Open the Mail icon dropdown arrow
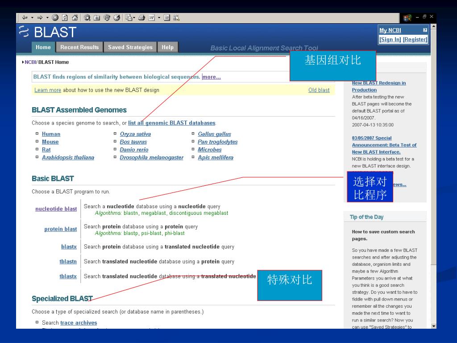The height and width of the screenshot is (343, 457). (x=134, y=18)
